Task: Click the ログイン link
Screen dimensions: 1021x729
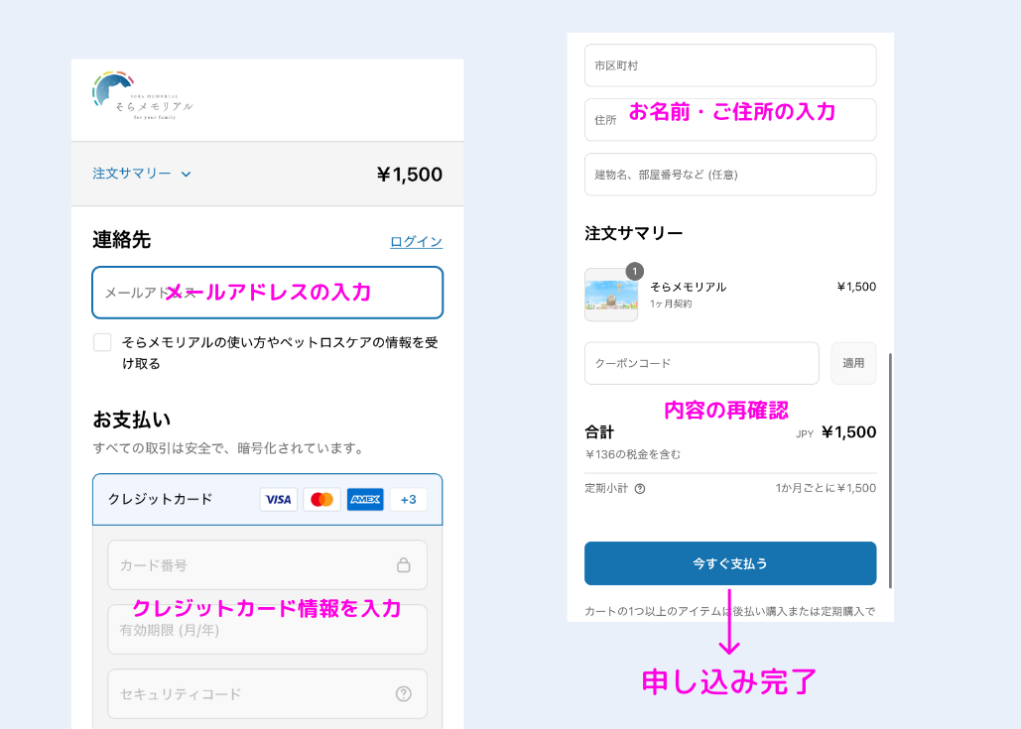Action: 416,242
